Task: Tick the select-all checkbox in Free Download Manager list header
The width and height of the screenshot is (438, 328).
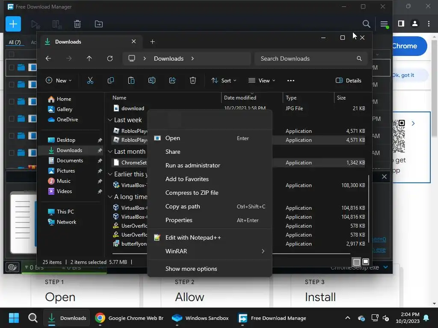Action: tap(12, 54)
